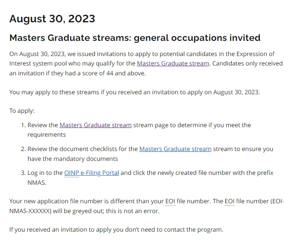
Task: Click 'Masters Graduate streams: general occupations invited' heading
Action: click(x=135, y=38)
